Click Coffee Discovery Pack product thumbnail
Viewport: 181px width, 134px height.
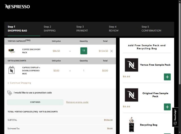pyautogui.click(x=12, y=51)
